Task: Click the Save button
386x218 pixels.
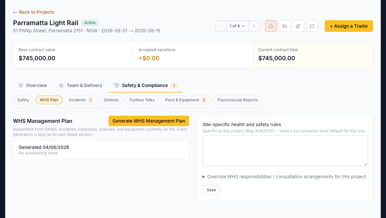Action: [x=211, y=190]
